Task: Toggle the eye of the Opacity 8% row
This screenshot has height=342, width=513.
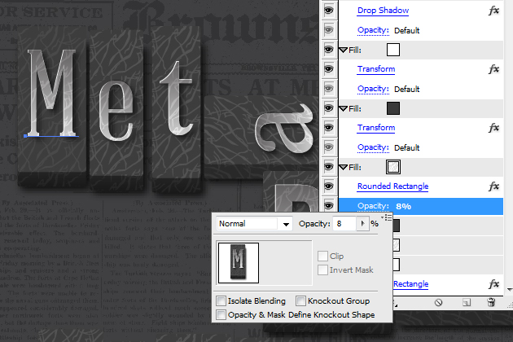Action: pos(328,206)
